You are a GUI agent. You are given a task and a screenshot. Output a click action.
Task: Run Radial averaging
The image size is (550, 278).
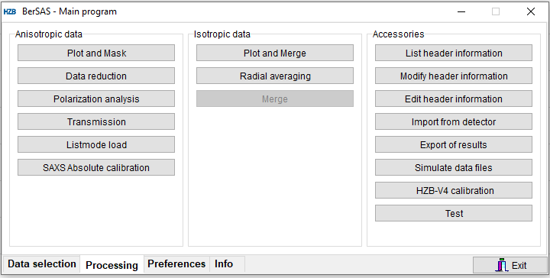click(x=275, y=76)
